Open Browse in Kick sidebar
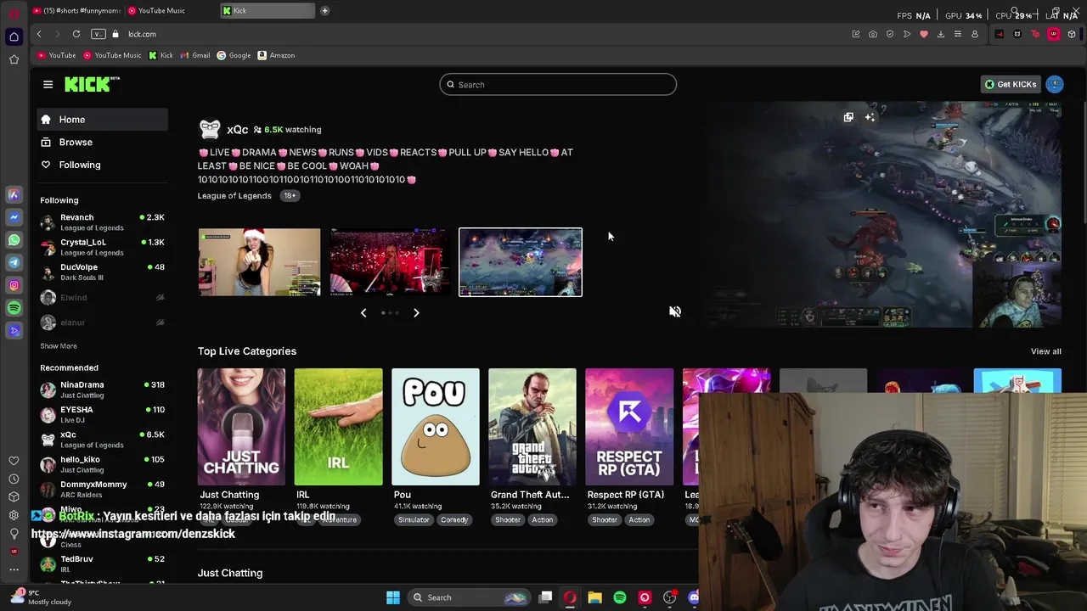 tap(102, 143)
